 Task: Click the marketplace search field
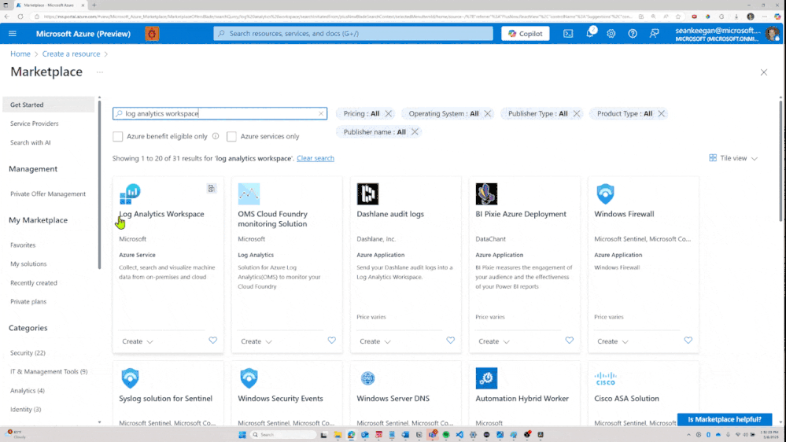pyautogui.click(x=220, y=114)
